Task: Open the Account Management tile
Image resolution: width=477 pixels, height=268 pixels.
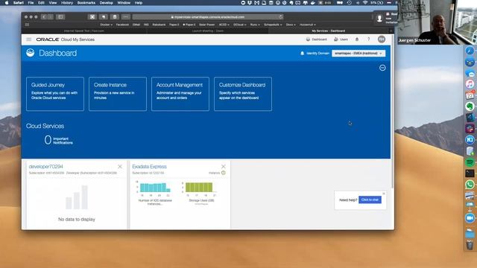Action: point(180,94)
